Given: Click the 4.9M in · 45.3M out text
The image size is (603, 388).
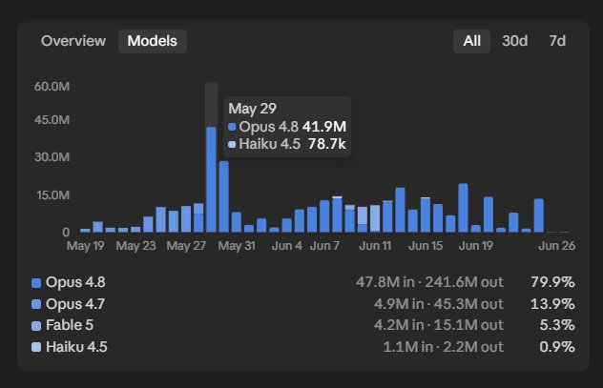Looking at the screenshot, I should tap(438, 304).
